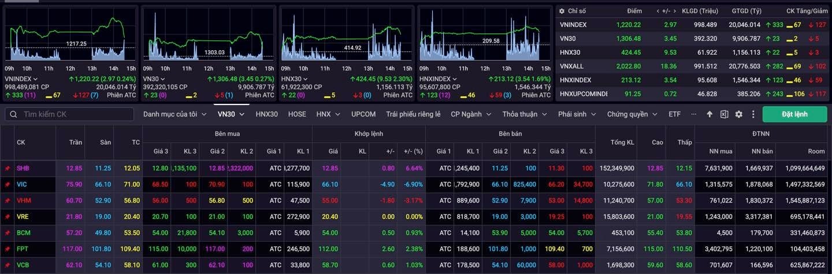Click the pin icon for SHB row

click(x=8, y=168)
